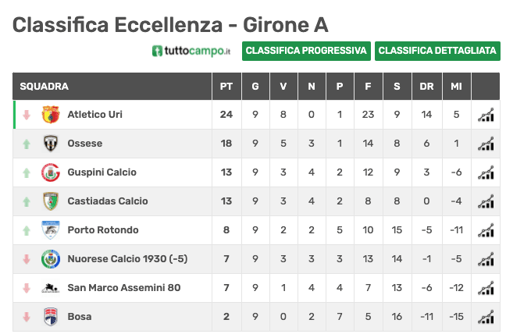Screen dimensions: 506x334
Task: Click the Porto Rotondo team logo
Action: point(50,230)
